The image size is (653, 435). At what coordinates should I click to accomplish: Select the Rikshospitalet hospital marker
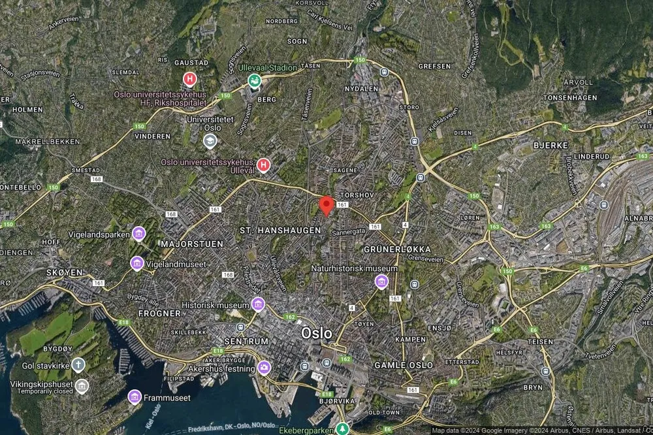[189, 80]
